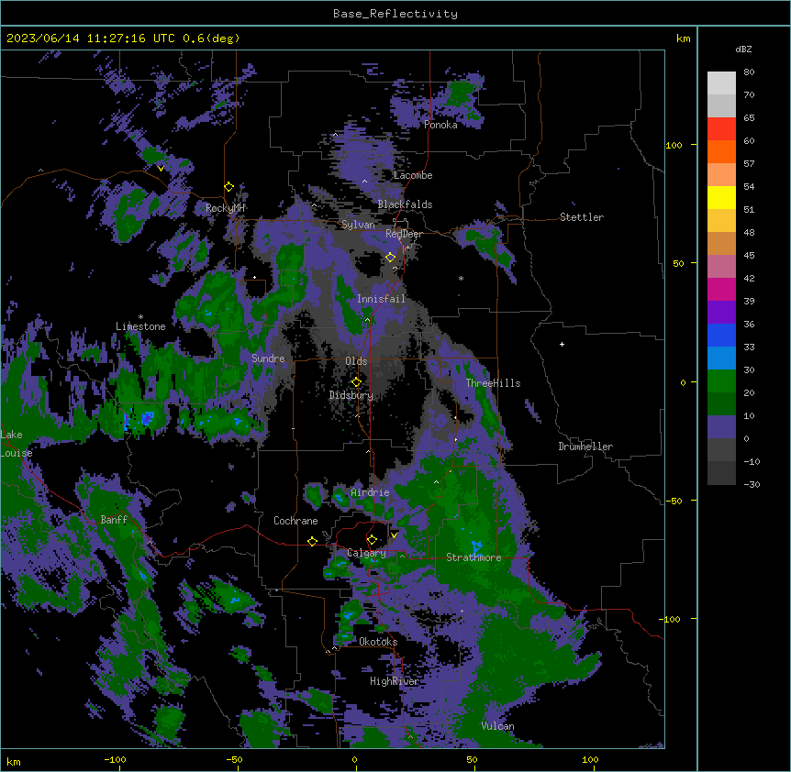
Task: Click the Banff label
Action: click(x=114, y=520)
